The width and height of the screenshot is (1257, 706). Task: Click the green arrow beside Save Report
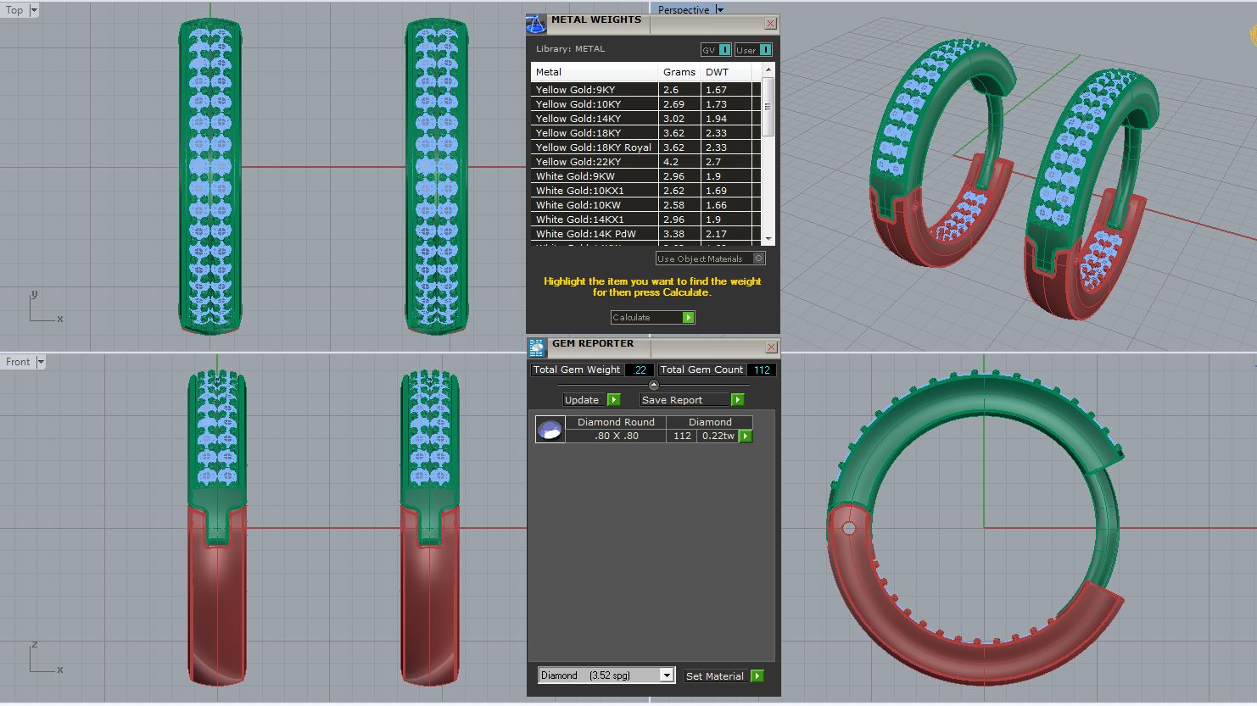(737, 400)
